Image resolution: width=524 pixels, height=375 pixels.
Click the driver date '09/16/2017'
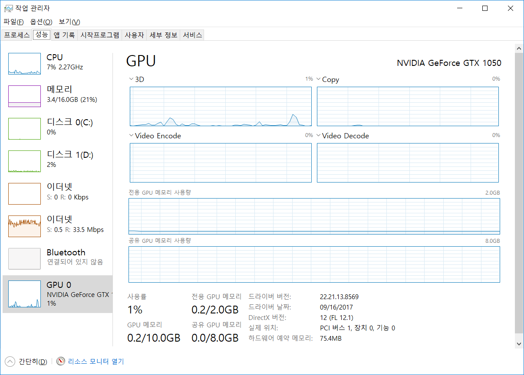coord(336,307)
